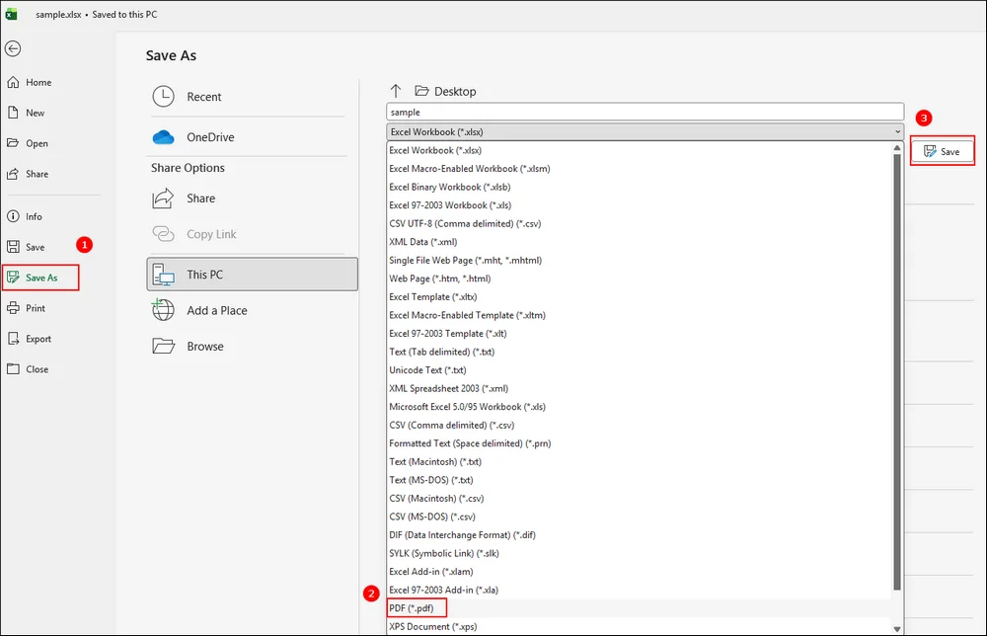Select Text (Tab delimited) (*.txt)
Viewport: 987px width, 636px height.
[x=641, y=352]
